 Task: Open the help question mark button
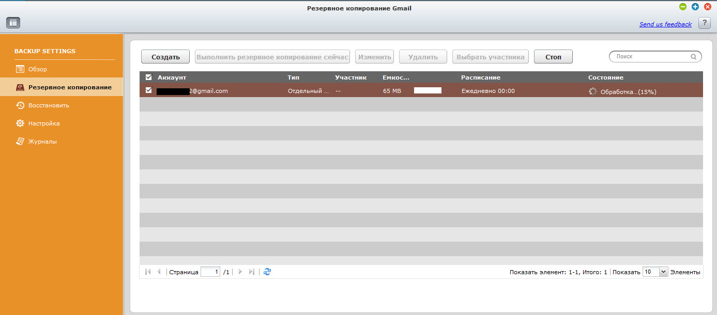(704, 23)
